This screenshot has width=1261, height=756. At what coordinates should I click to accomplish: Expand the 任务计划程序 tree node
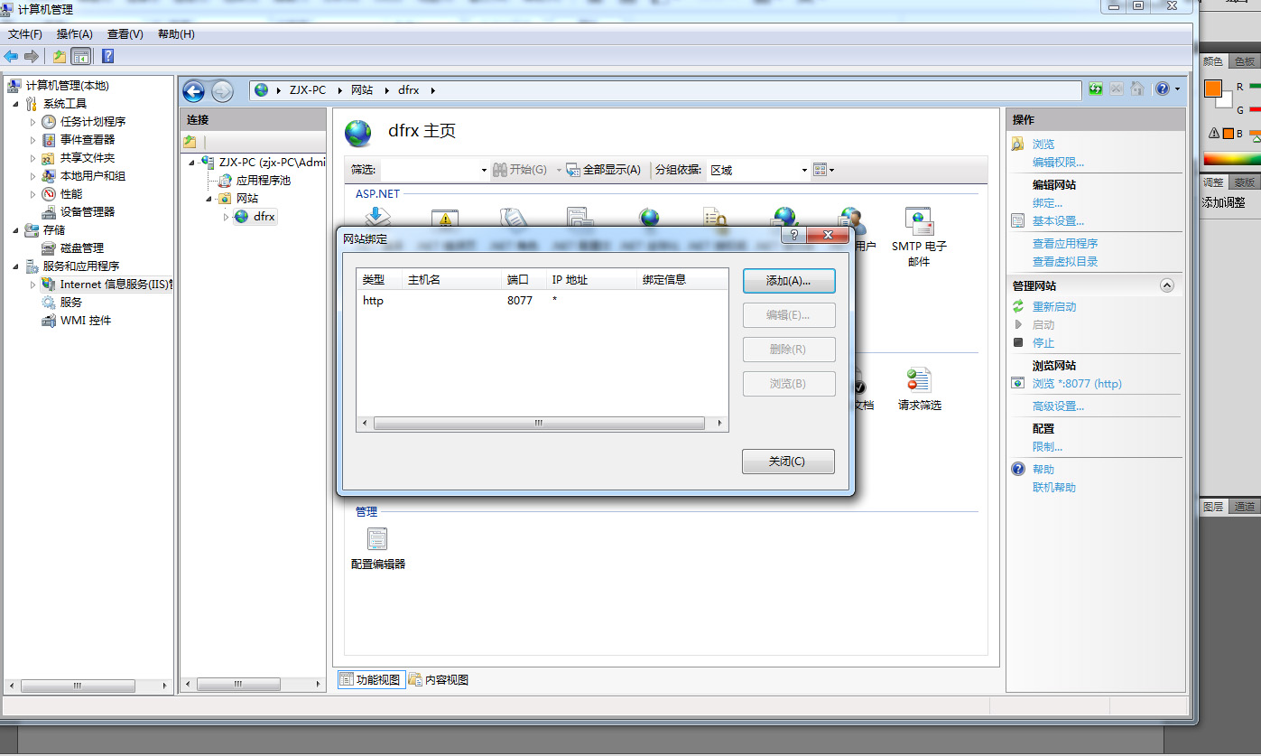click(x=33, y=122)
